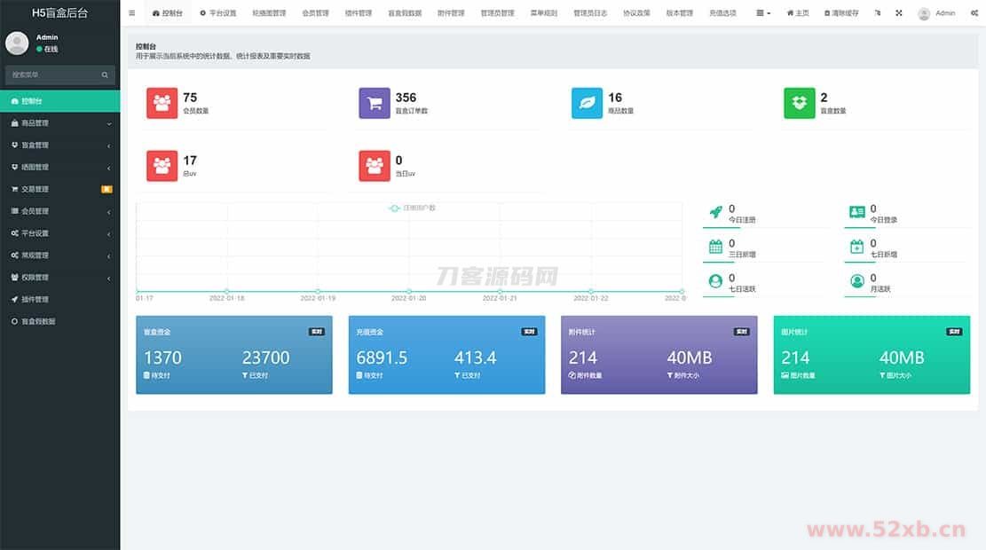
Task: Open the 附件管理 top tab
Action: [x=451, y=13]
